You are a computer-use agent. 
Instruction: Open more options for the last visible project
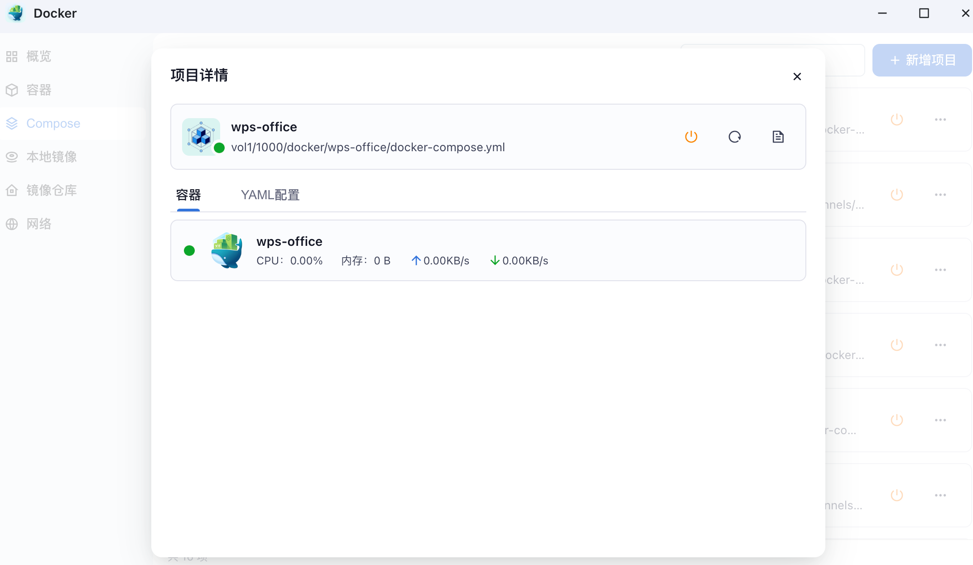(940, 495)
